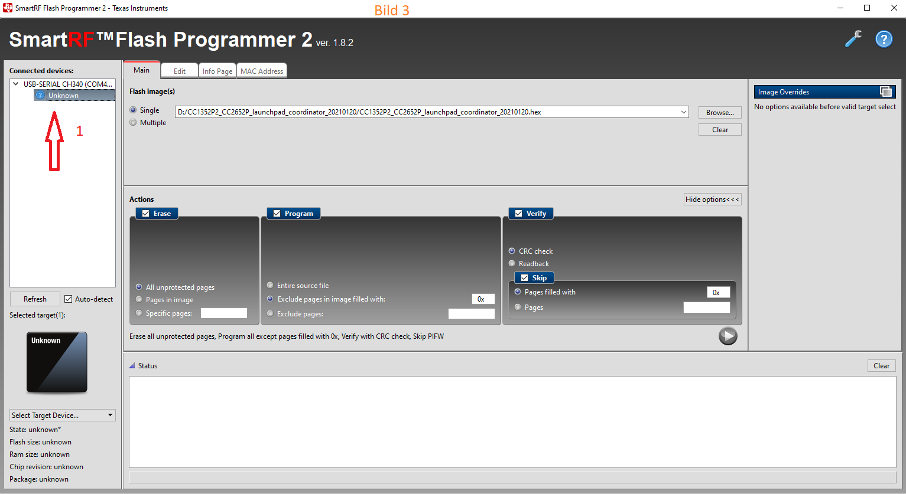906x494 pixels.
Task: Toggle the Skip checkbox
Action: 524,277
